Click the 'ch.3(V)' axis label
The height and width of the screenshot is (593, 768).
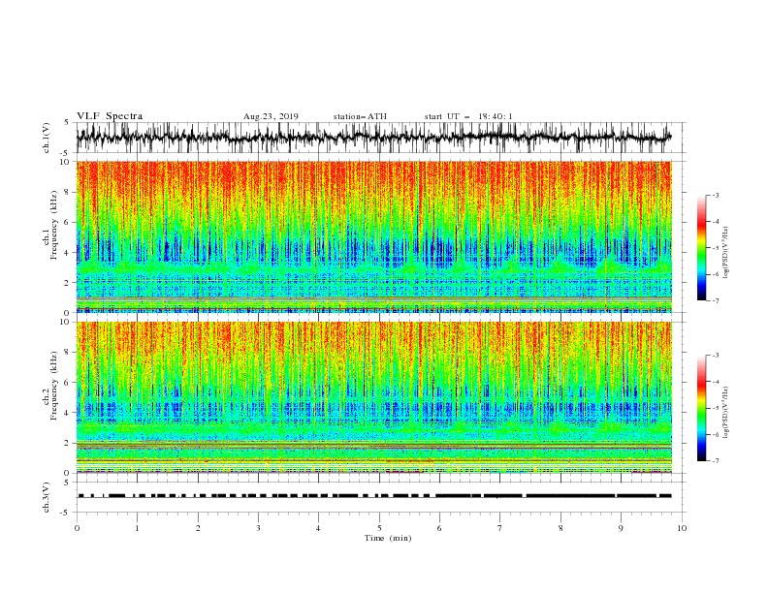click(47, 497)
